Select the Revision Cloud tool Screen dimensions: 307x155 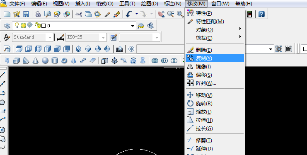point(3,139)
